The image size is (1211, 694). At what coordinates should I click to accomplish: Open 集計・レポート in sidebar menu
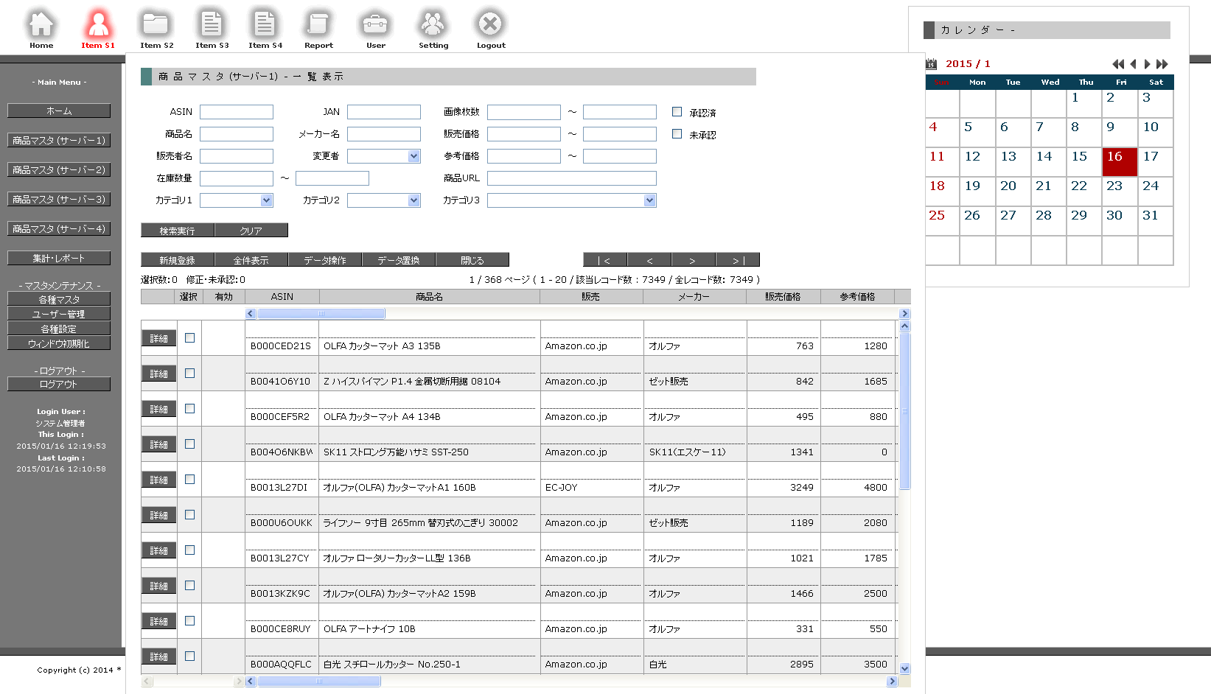click(59, 258)
